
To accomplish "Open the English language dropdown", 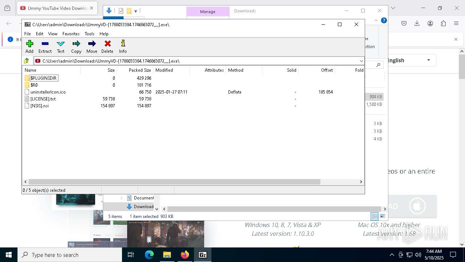I will pyautogui.click(x=411, y=60).
